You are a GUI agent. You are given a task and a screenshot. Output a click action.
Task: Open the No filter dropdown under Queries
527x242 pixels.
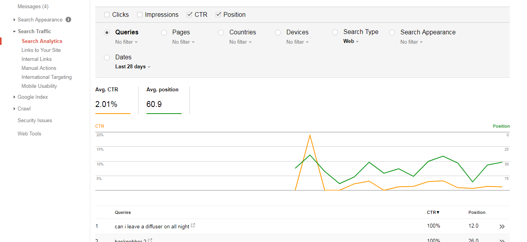[126, 42]
